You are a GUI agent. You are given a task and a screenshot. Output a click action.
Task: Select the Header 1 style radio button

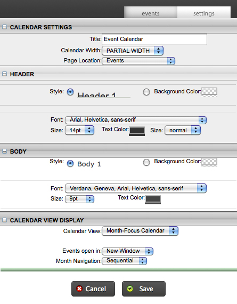tap(70, 92)
